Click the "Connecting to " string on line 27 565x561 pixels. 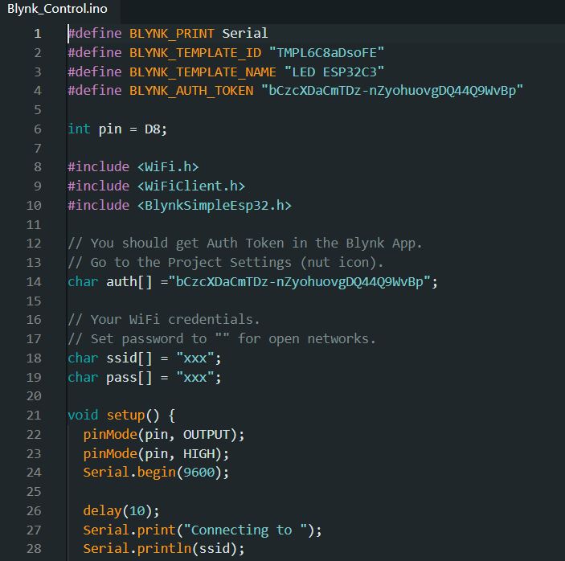tap(245, 530)
